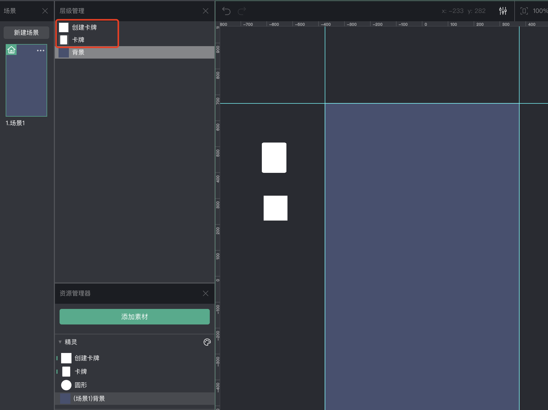
Task: Click the 新建场景 button
Action: click(26, 33)
